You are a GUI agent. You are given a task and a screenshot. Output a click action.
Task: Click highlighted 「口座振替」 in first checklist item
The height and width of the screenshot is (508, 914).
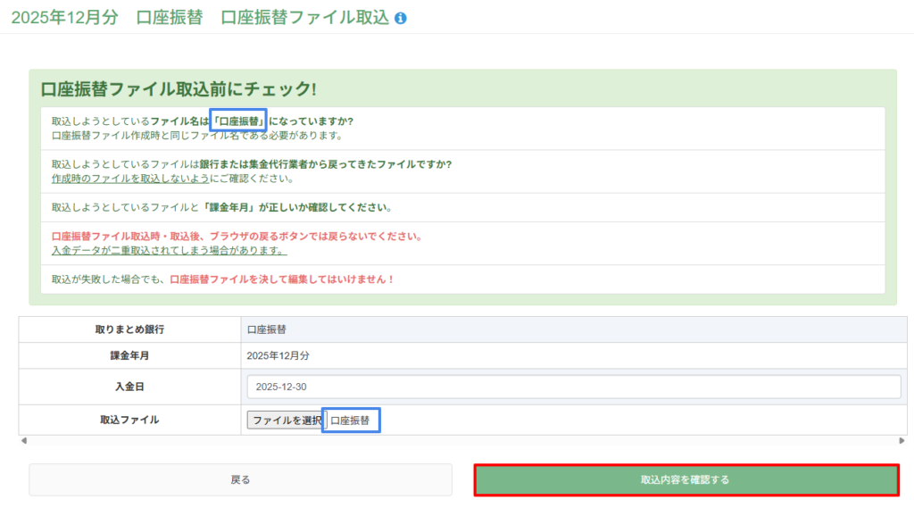pyautogui.click(x=238, y=121)
